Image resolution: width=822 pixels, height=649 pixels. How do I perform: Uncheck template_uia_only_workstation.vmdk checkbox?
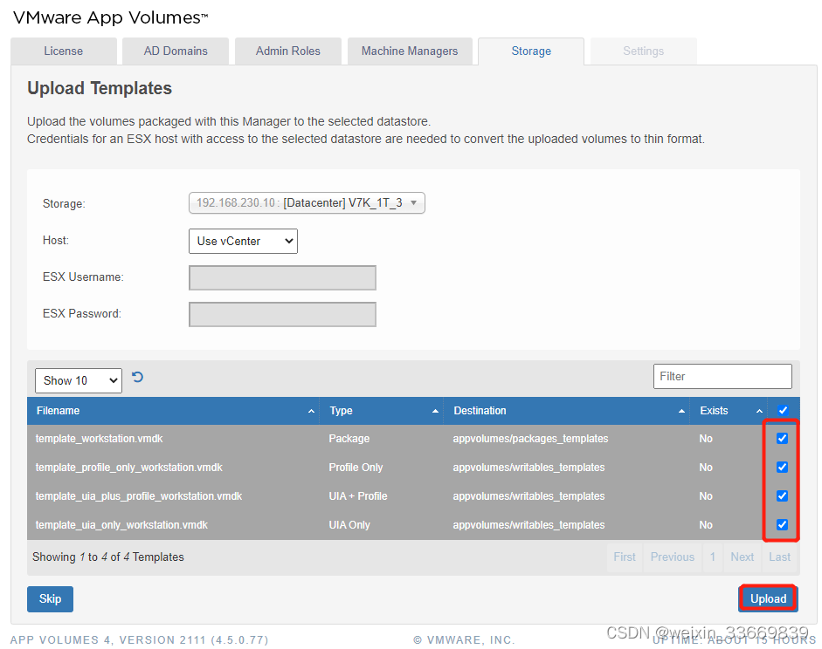pos(782,524)
